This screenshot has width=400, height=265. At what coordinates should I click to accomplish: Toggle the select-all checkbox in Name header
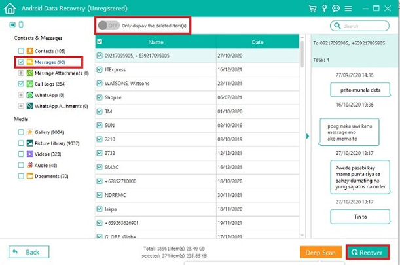pos(100,42)
